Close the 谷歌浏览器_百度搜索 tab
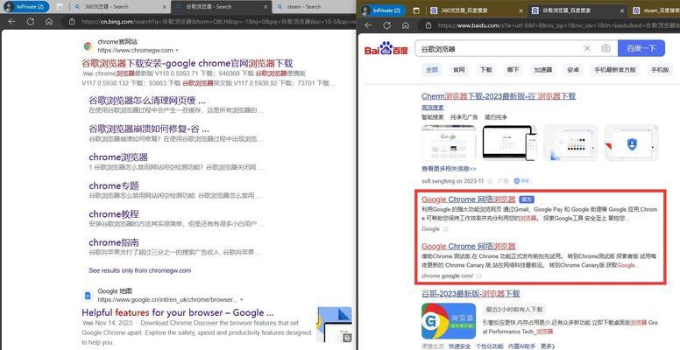Image resolution: width=680 pixels, height=350 pixels. (x=622, y=10)
